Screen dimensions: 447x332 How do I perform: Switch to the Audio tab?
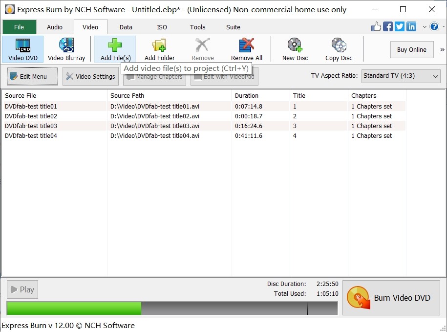coord(55,27)
